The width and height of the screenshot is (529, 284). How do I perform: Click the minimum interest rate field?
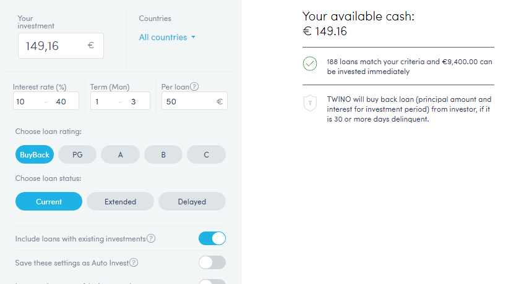28,101
